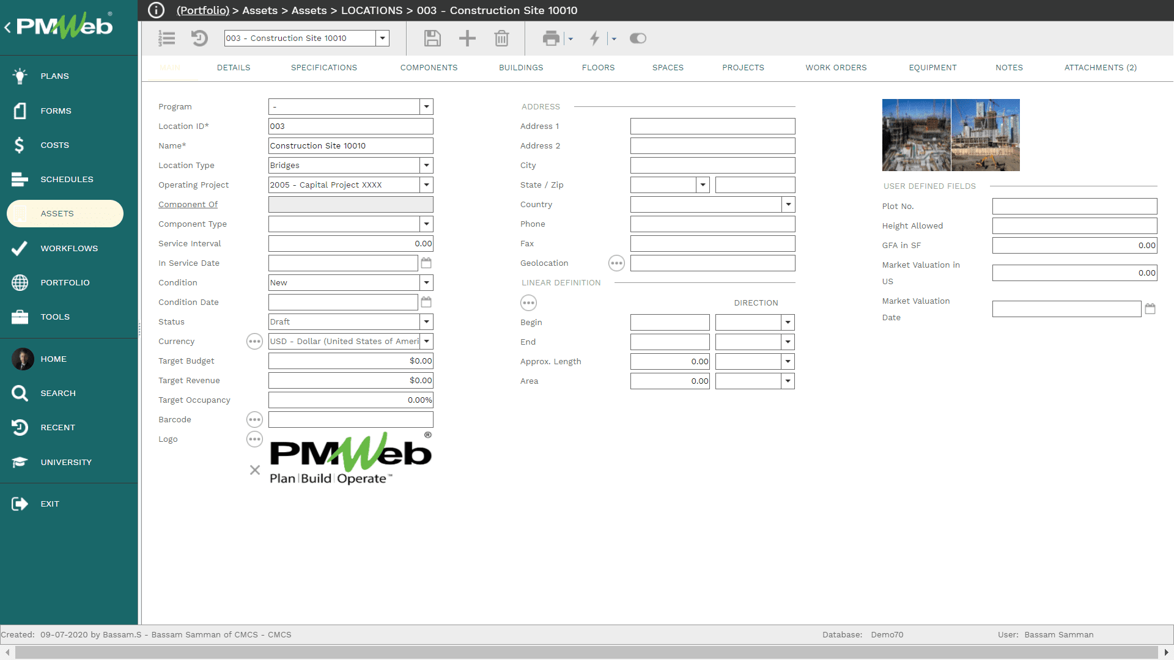The height and width of the screenshot is (660, 1174).
Task: Open Portfolio in the sidebar
Action: 65,283
